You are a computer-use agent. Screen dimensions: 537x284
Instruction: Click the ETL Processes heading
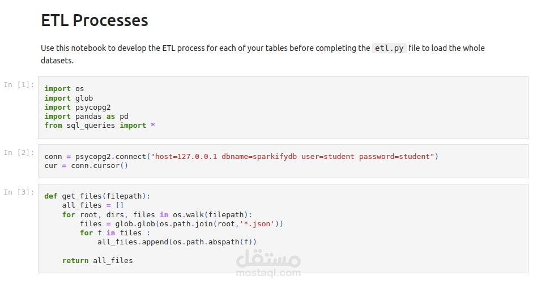(x=95, y=20)
